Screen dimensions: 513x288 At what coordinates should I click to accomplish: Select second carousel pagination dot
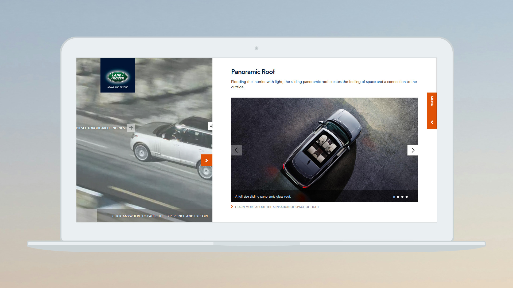coord(398,197)
